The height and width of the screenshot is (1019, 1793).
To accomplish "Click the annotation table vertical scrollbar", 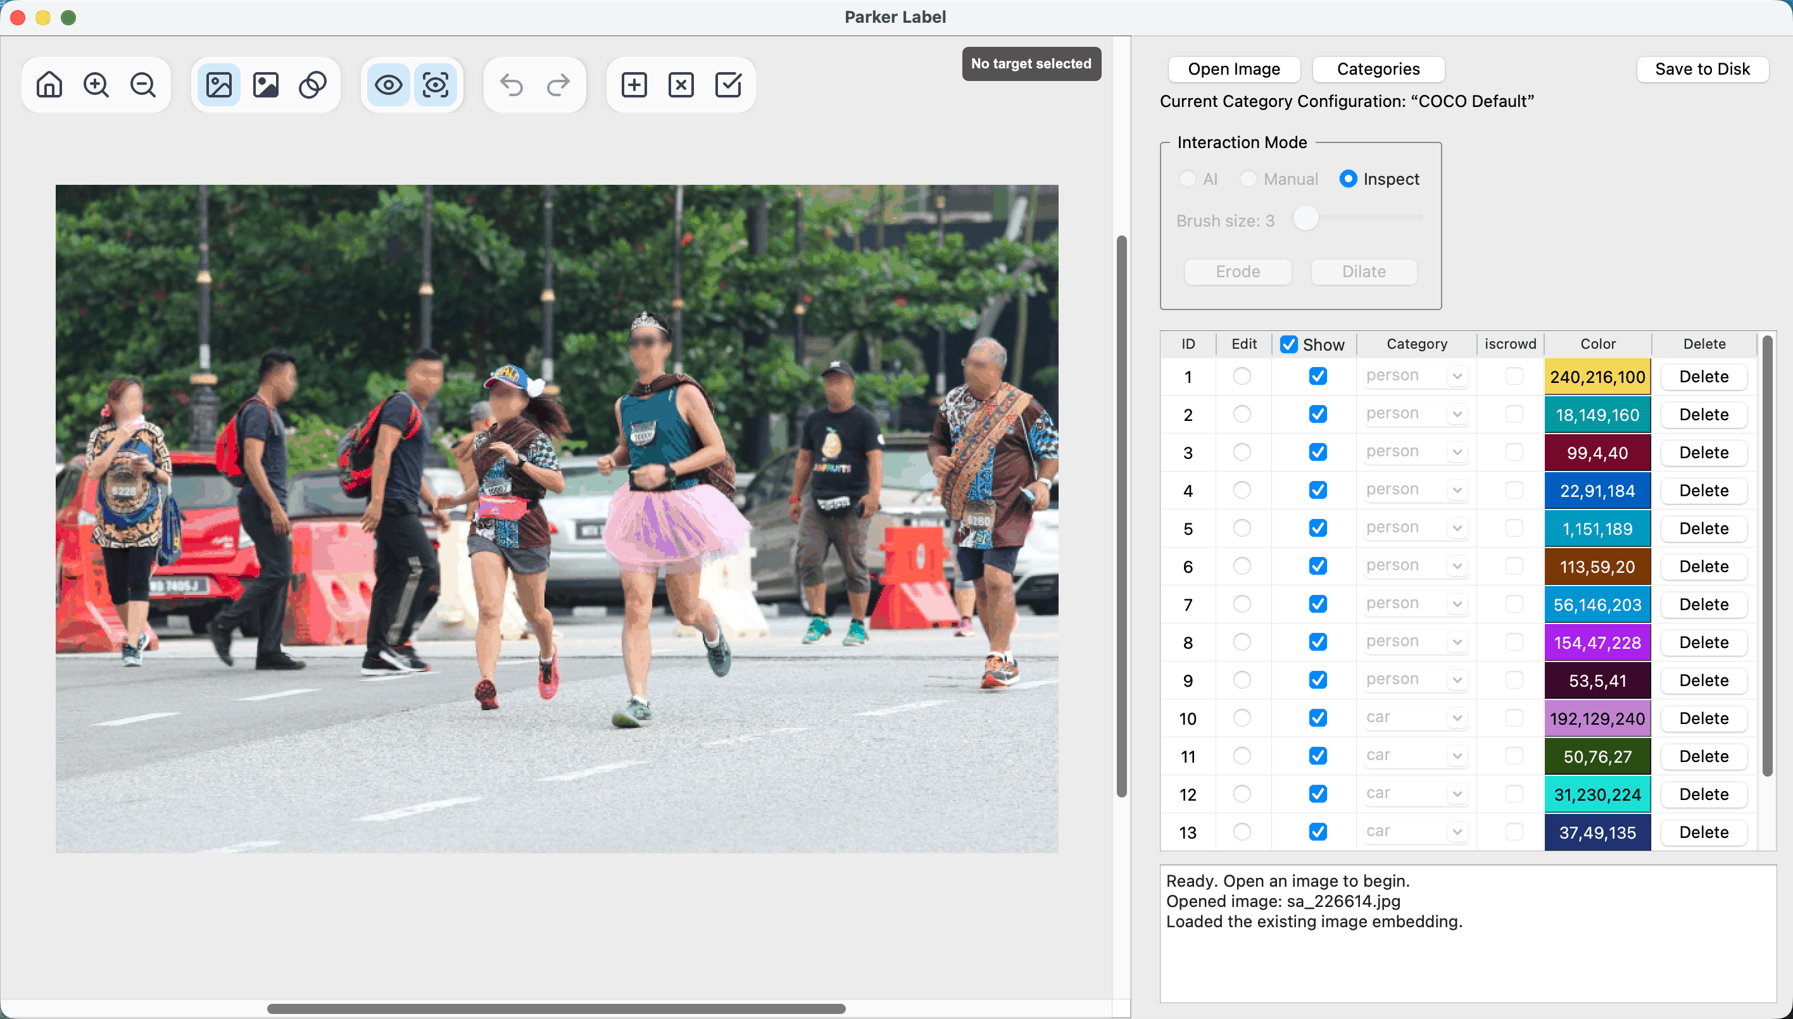I will [1767, 556].
